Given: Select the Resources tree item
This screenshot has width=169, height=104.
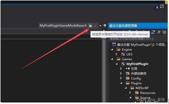Looking at the screenshot, I should [148, 93].
